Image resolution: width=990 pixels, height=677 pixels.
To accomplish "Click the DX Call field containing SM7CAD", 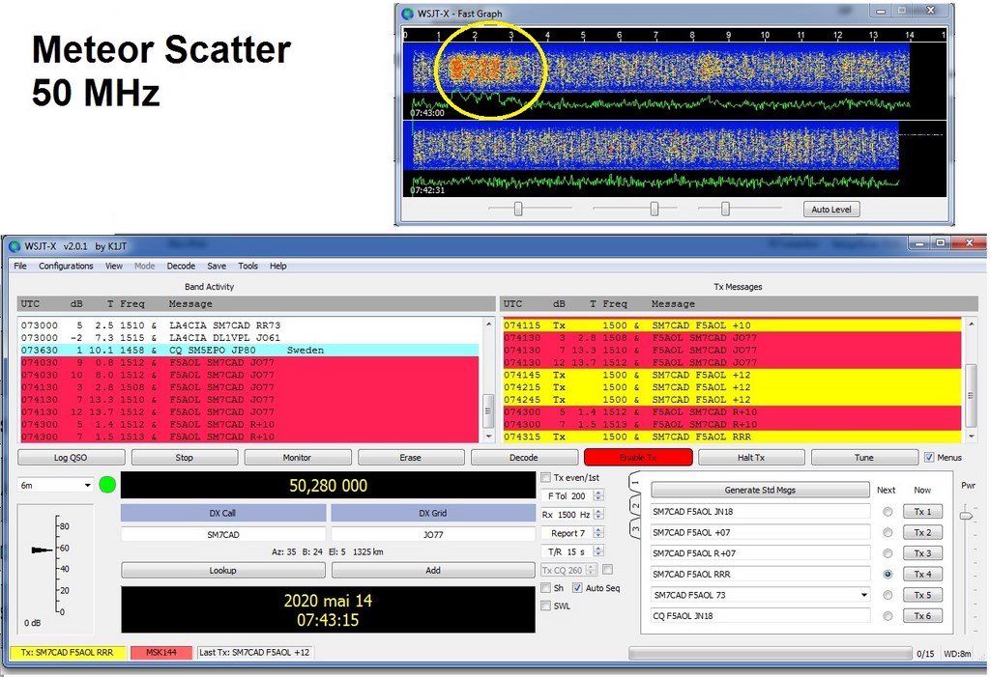I will pyautogui.click(x=223, y=534).
